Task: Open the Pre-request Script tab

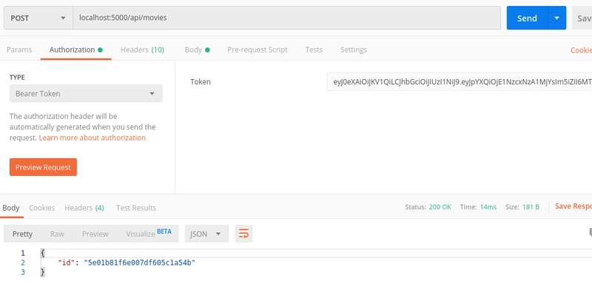Action: (x=257, y=50)
